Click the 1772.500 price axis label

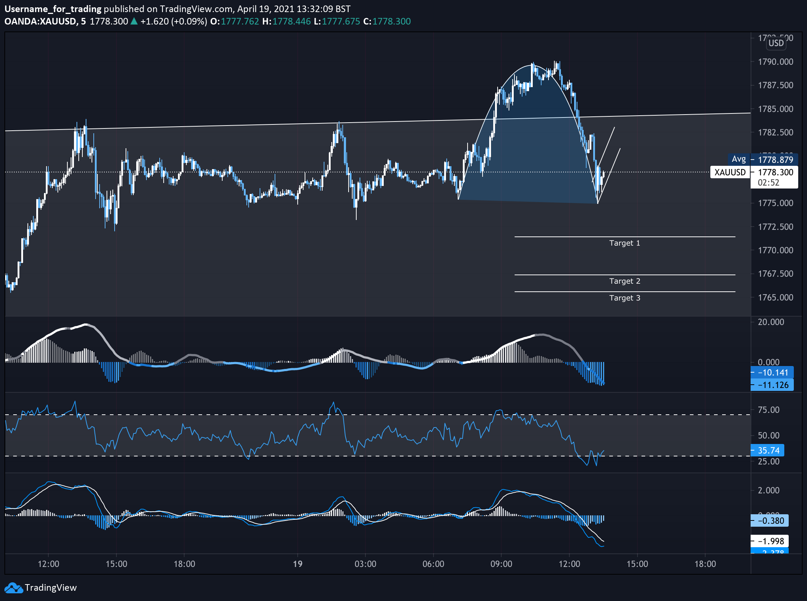[776, 227]
